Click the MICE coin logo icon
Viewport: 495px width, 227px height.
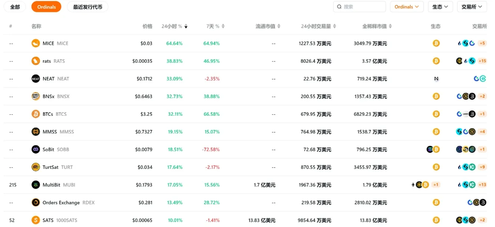(36, 43)
